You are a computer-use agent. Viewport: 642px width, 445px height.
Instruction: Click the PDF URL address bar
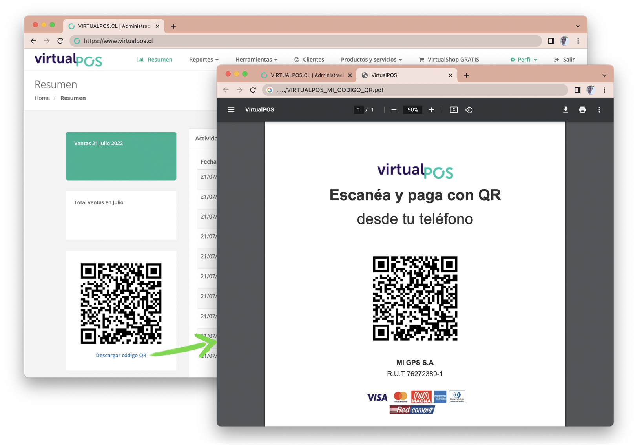[415, 90]
